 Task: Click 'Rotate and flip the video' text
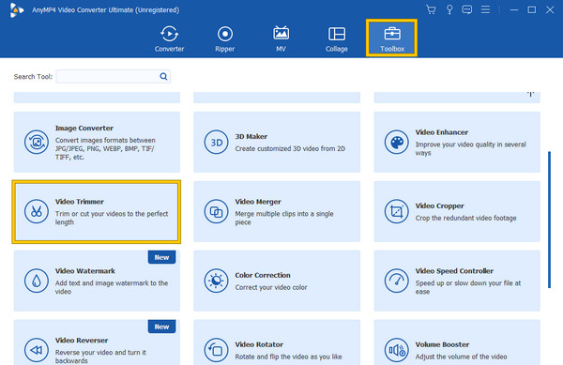click(288, 357)
